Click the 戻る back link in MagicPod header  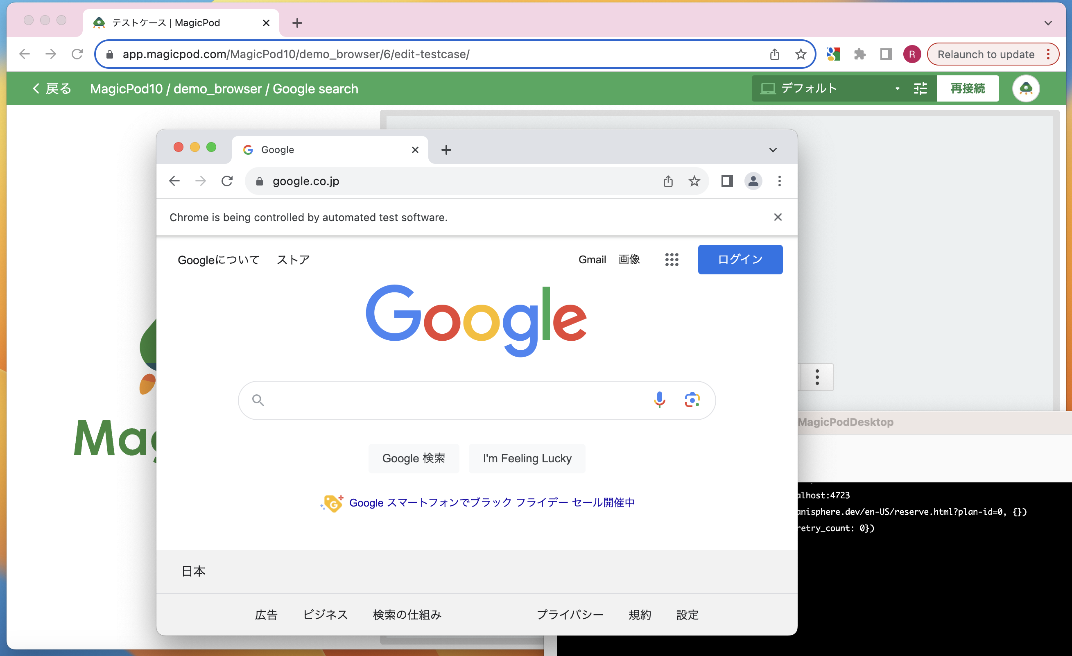51,88
